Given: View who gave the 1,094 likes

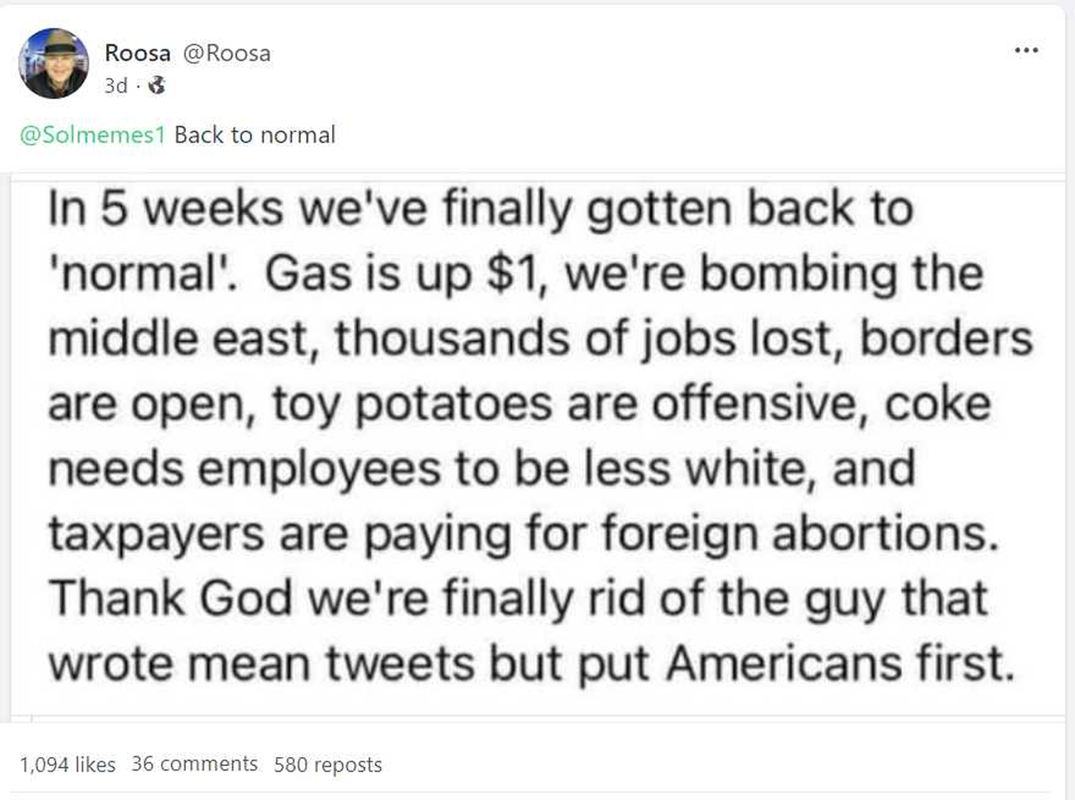Looking at the screenshot, I should pyautogui.click(x=67, y=764).
